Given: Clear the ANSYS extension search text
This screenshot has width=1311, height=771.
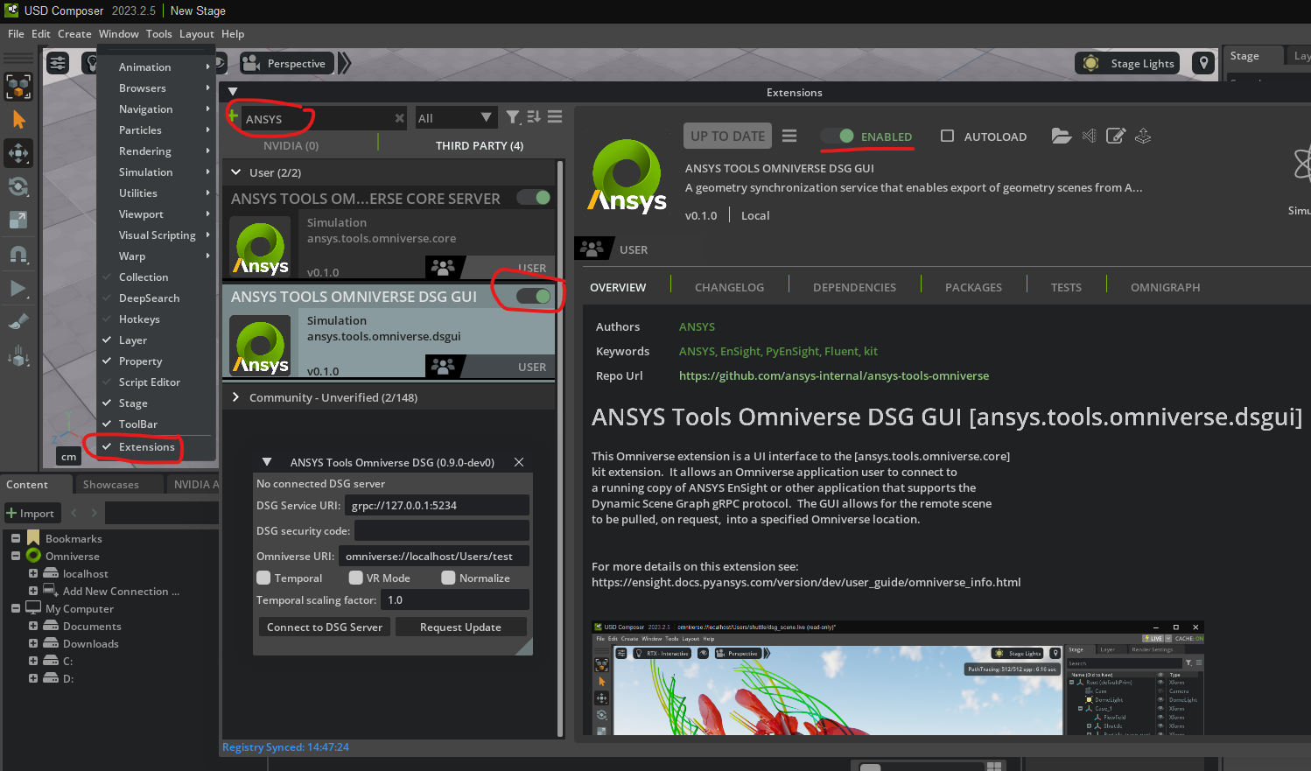Looking at the screenshot, I should (399, 118).
